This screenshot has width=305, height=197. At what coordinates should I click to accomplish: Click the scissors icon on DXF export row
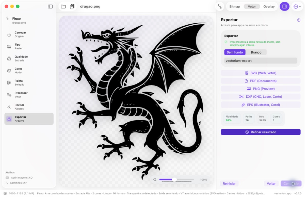click(x=241, y=97)
